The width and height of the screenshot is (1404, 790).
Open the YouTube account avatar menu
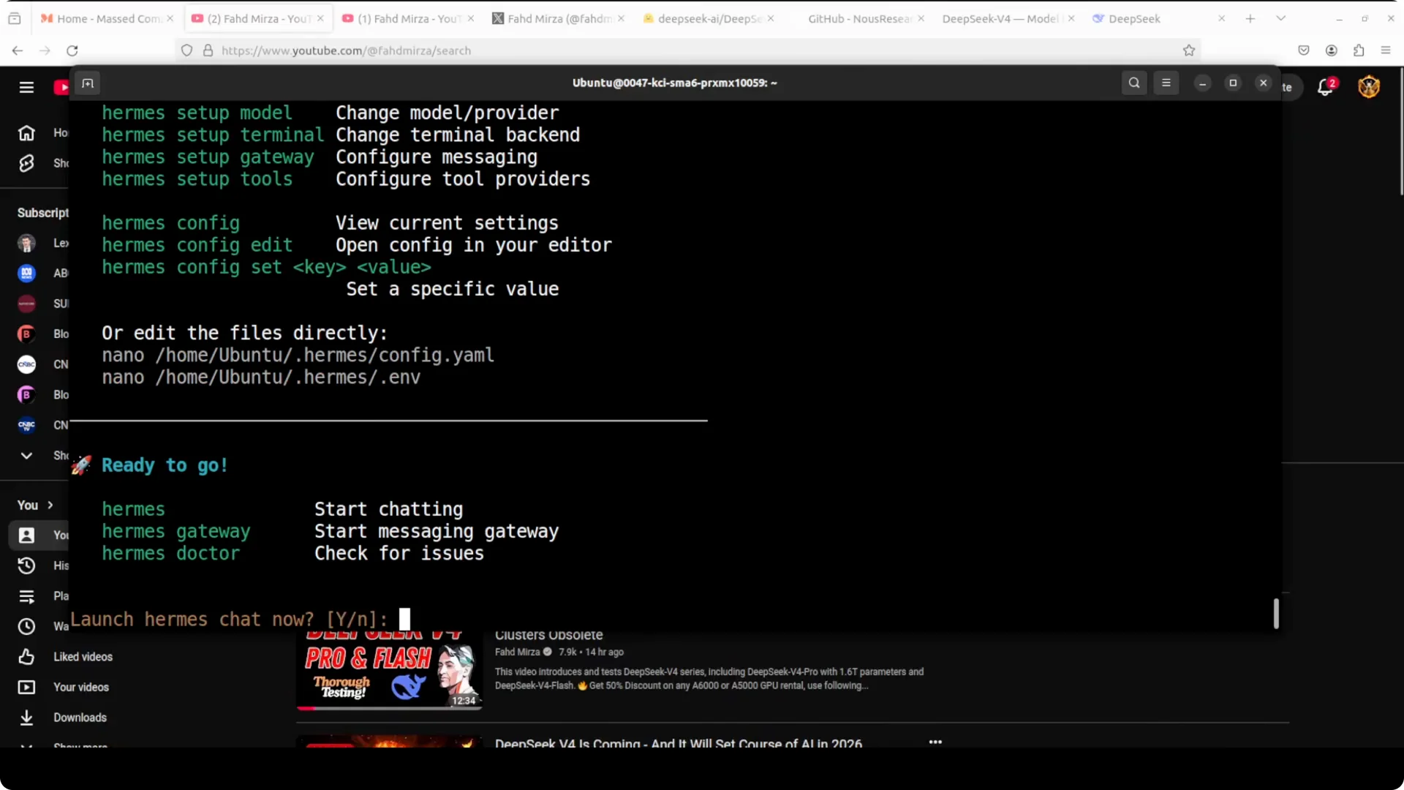1369,87
